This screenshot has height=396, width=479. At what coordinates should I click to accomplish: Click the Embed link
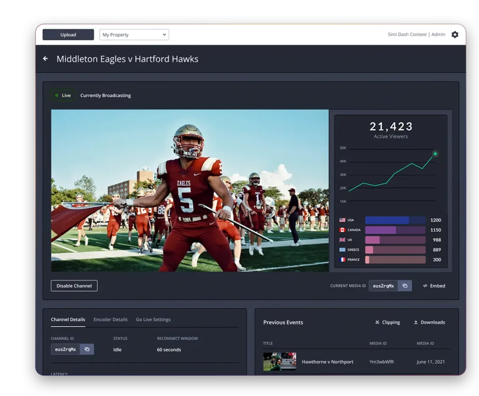(434, 286)
